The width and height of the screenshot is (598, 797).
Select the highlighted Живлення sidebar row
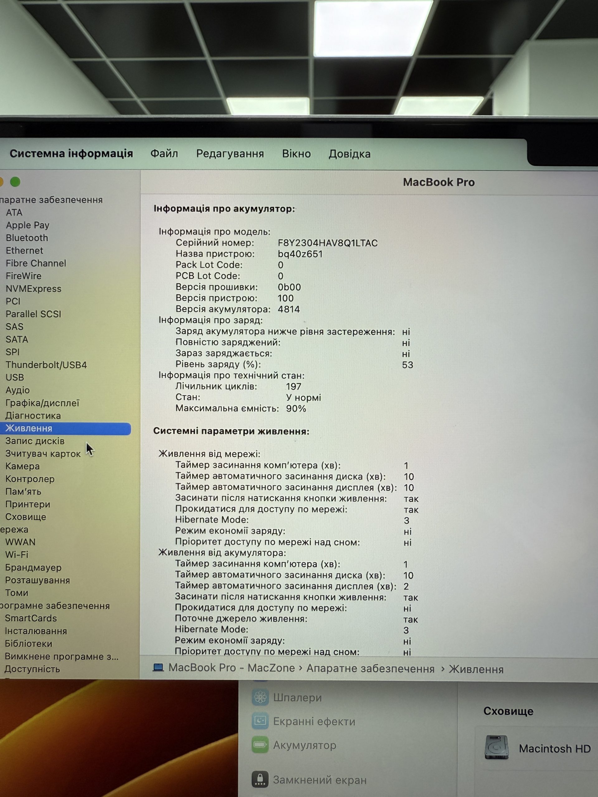[x=65, y=428]
